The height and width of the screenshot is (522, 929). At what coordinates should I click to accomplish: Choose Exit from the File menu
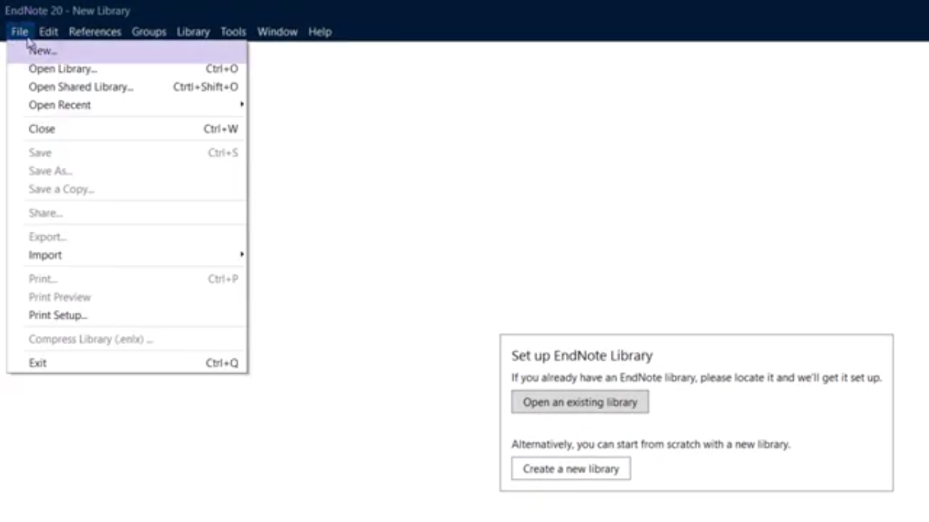(127, 363)
